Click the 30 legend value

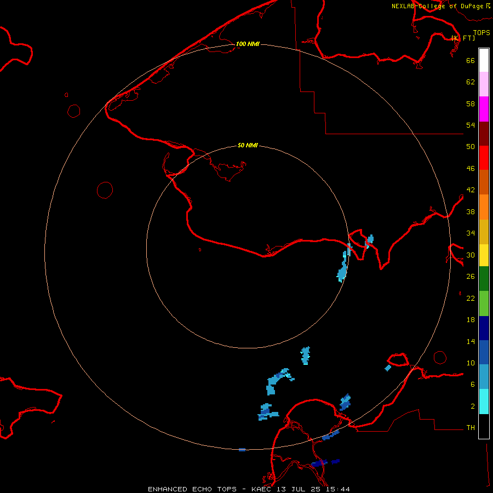pyautogui.click(x=471, y=255)
